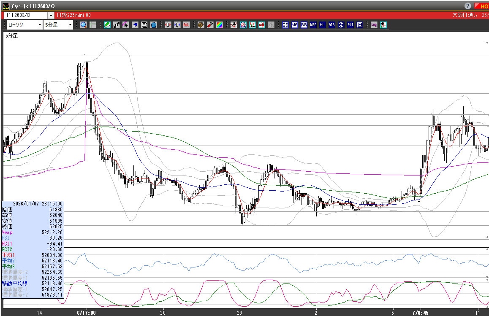489x316 pixels.
Task: Click the pointer selection tool icon
Action: click(x=125, y=25)
